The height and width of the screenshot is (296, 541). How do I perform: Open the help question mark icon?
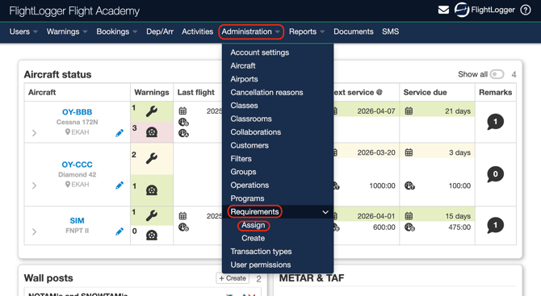[526, 10]
